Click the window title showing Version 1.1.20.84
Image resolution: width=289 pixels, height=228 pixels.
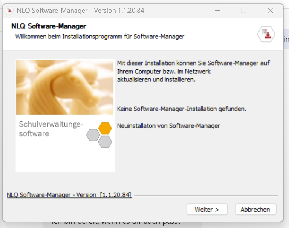coord(80,11)
